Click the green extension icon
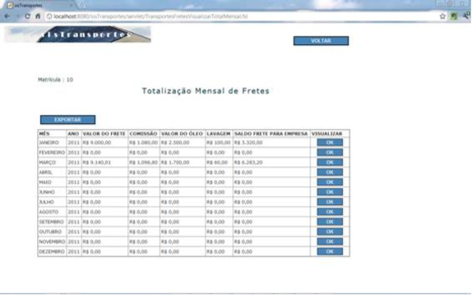472x297 pixels. [454, 16]
